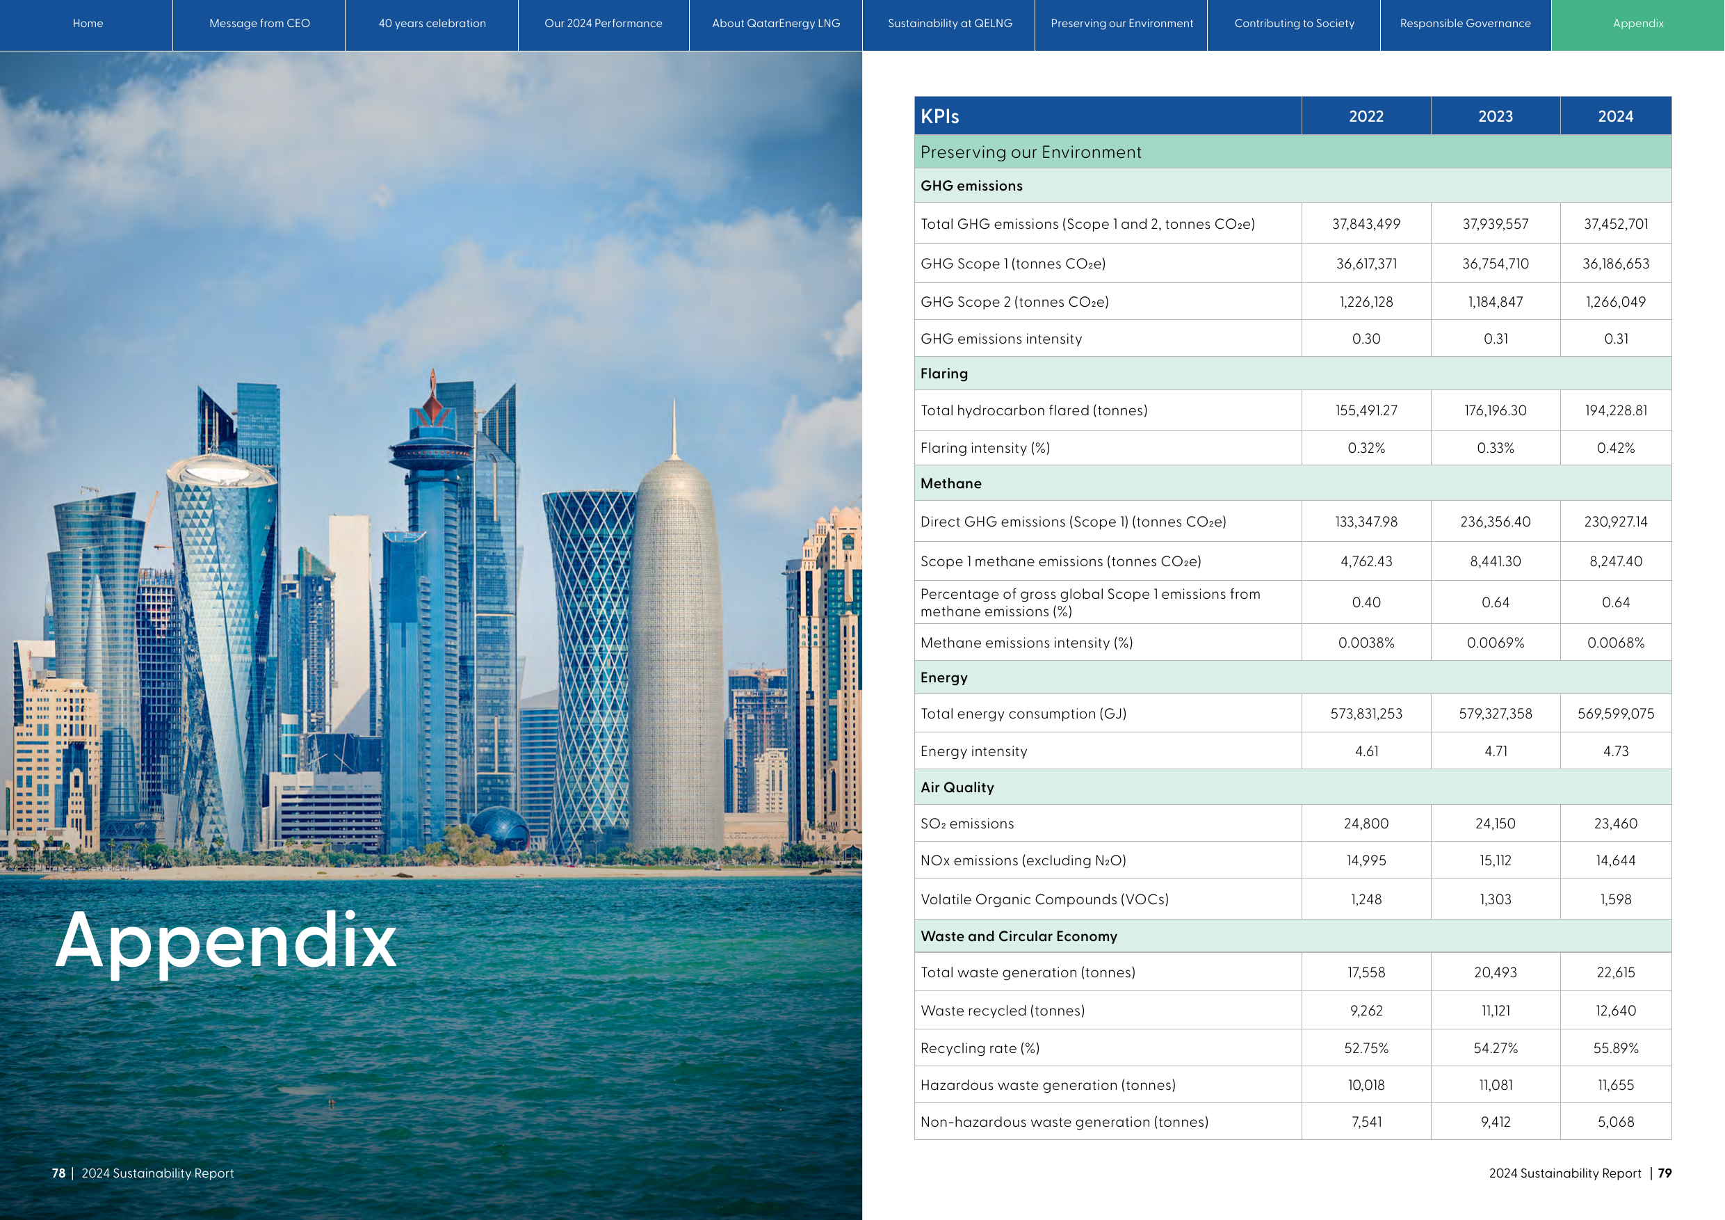The height and width of the screenshot is (1220, 1725).
Task: Click GHG Scope 2 row label
Action: tap(1014, 302)
